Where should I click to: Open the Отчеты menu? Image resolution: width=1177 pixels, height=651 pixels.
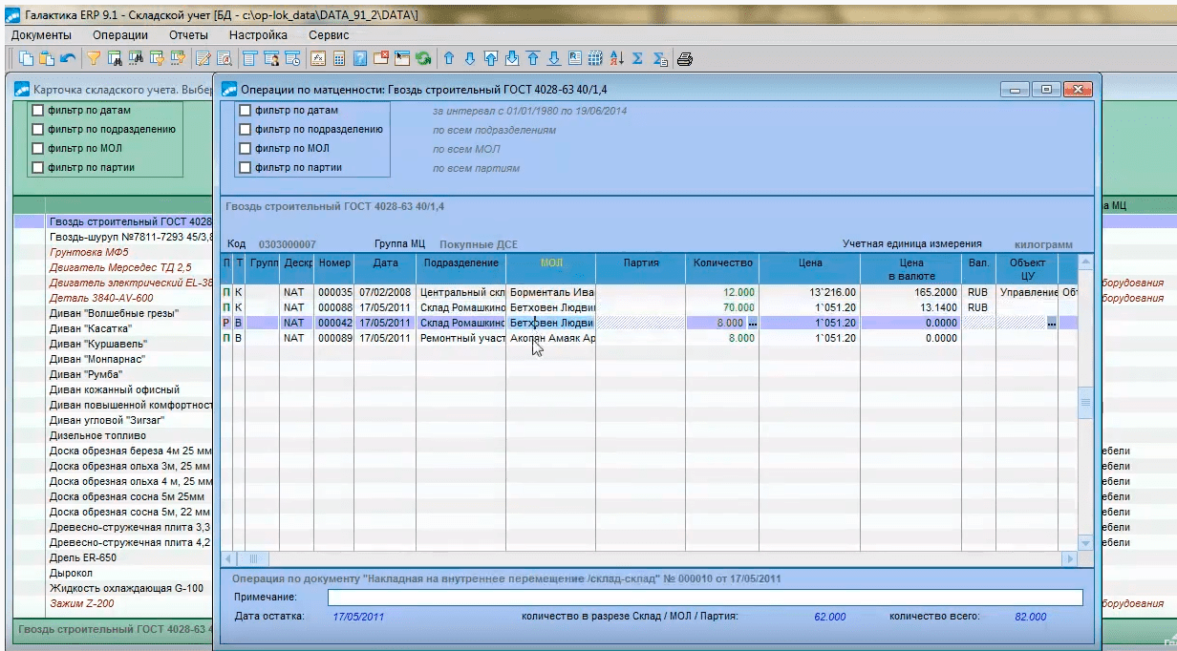188,35
